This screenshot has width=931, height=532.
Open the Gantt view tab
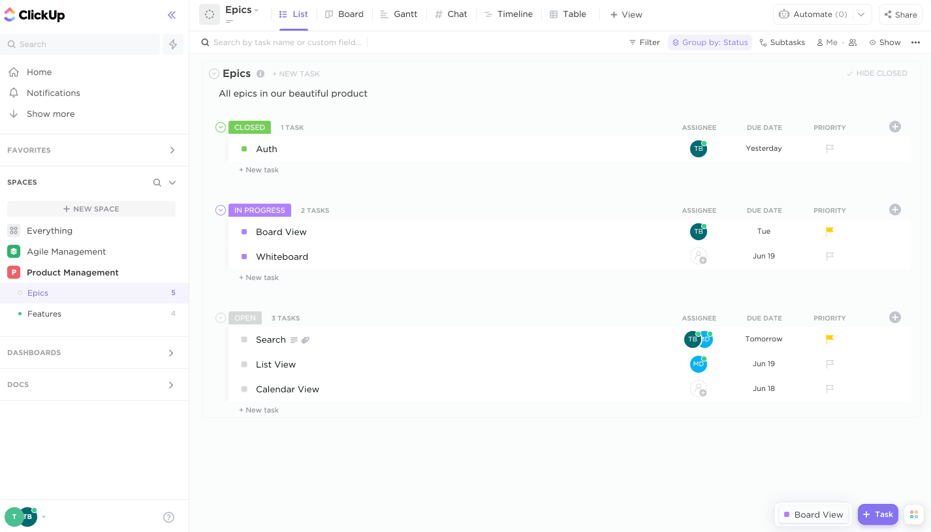[399, 14]
